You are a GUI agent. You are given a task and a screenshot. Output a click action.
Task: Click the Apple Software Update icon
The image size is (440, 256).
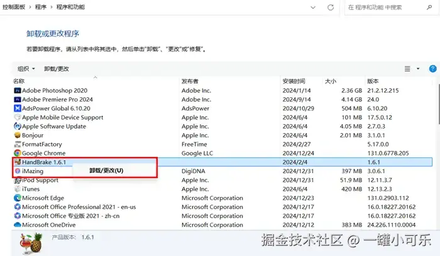18,126
